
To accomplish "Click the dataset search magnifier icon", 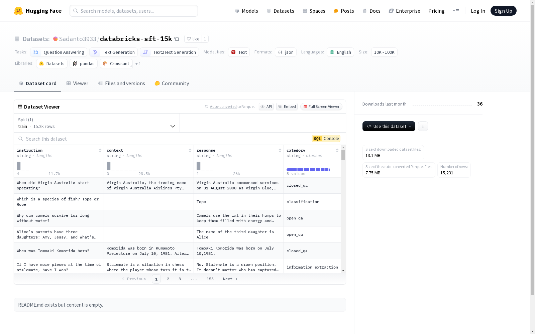I will pyautogui.click(x=21, y=139).
